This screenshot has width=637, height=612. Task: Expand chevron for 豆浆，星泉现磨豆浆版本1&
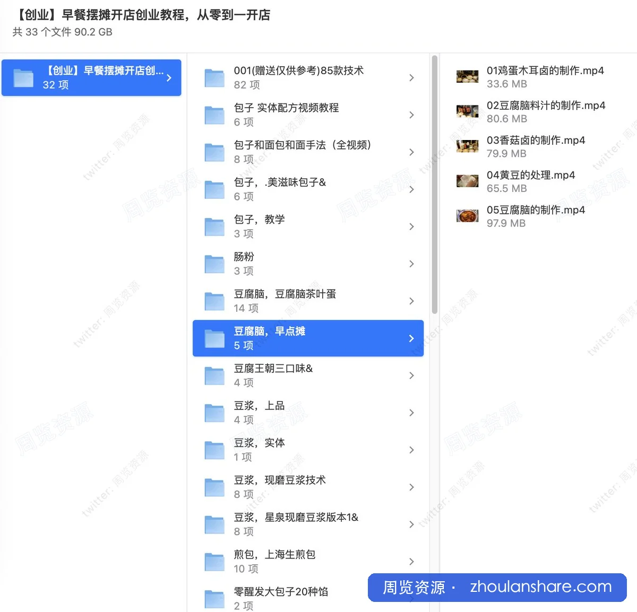411,524
